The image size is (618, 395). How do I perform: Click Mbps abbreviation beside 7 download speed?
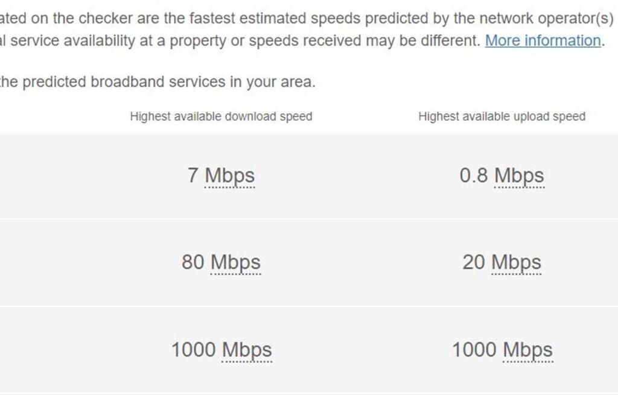pos(230,175)
